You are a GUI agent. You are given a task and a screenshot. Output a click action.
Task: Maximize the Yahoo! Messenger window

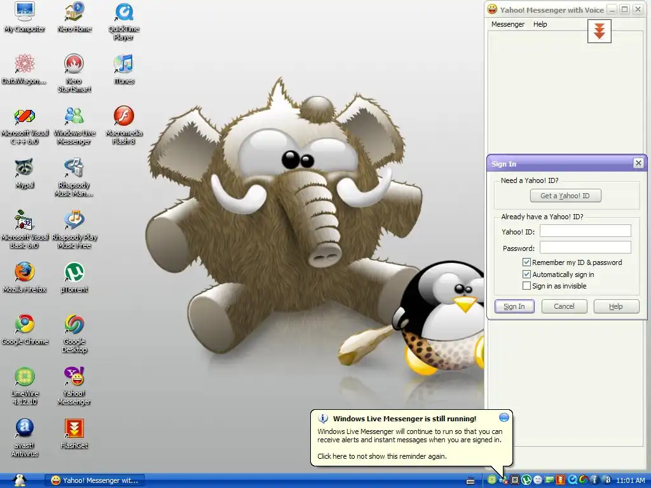point(625,10)
